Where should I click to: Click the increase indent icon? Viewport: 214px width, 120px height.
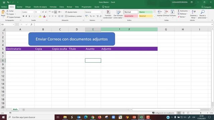[x=62, y=16]
